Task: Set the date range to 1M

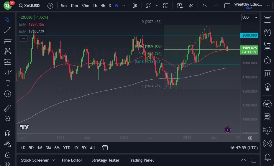Action: [40, 148]
